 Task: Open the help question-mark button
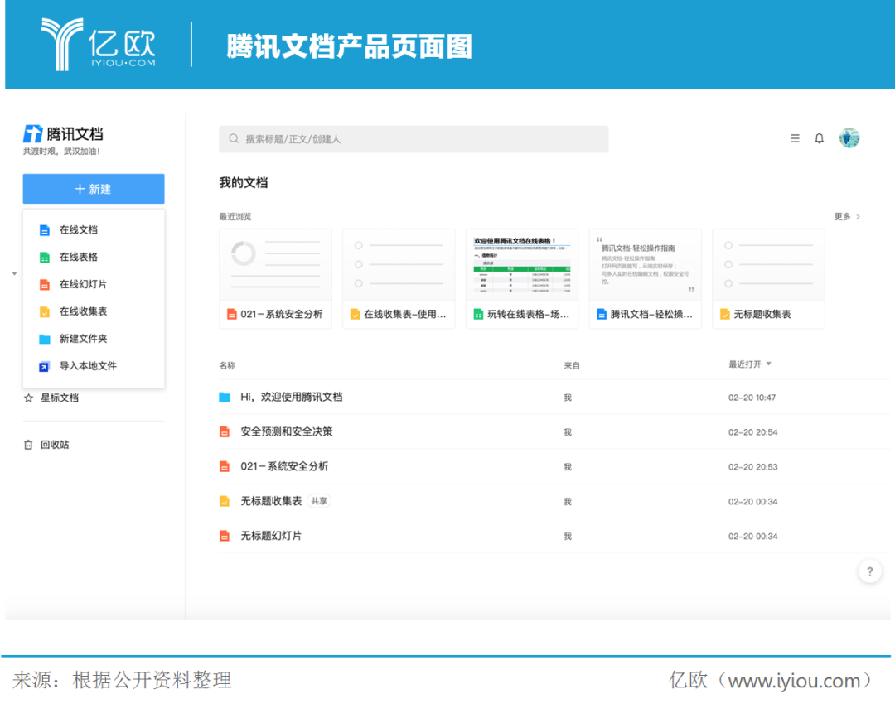click(870, 571)
